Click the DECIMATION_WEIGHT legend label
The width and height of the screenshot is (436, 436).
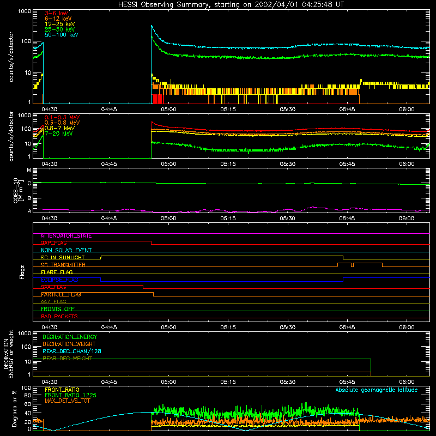point(69,344)
